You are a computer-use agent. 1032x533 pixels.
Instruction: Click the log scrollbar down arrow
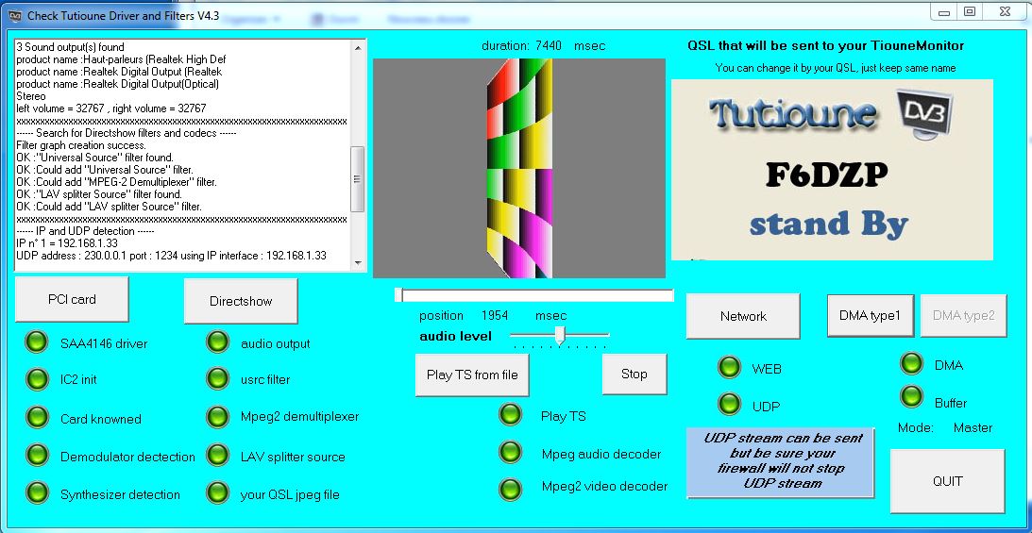click(x=358, y=262)
